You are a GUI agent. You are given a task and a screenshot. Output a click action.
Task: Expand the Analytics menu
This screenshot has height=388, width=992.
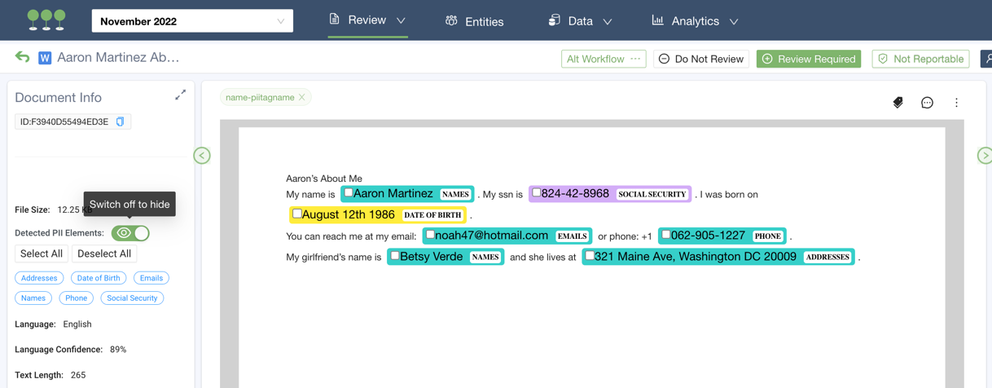695,21
